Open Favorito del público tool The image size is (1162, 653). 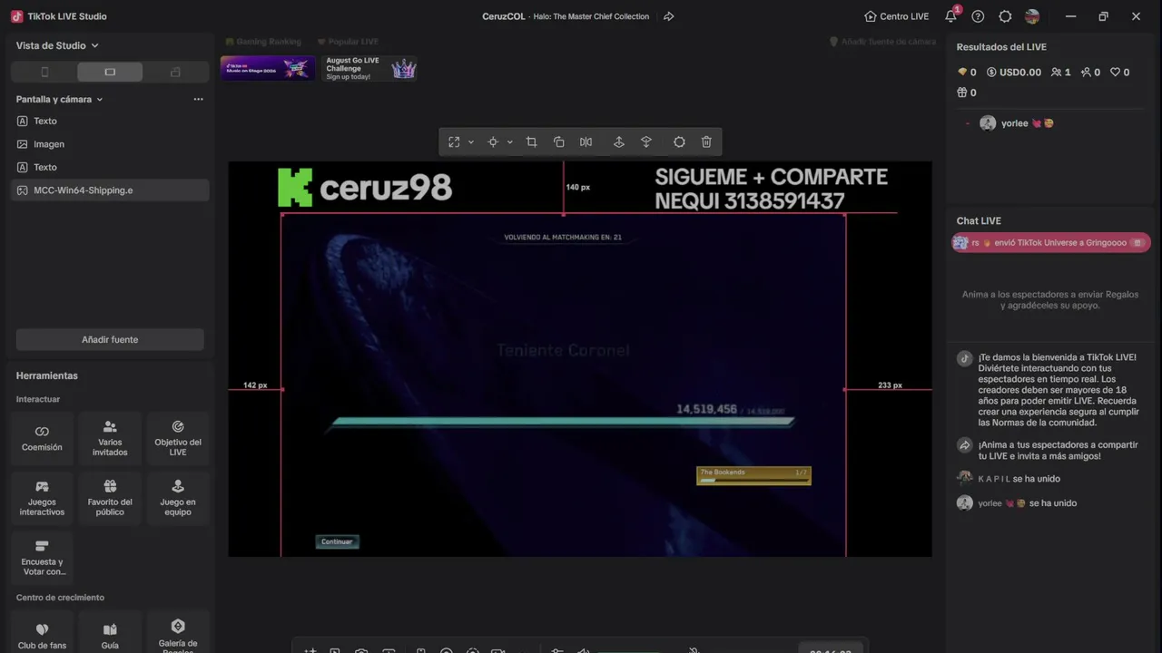110,498
